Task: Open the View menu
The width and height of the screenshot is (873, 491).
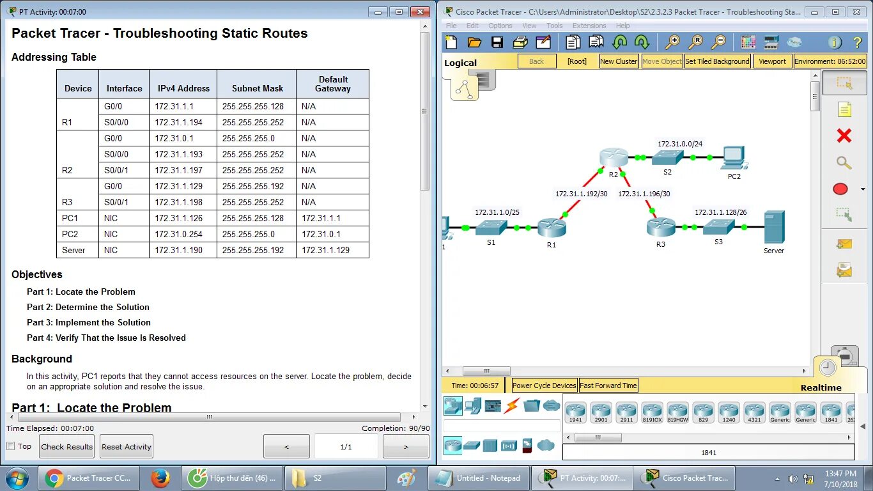Action: pos(529,26)
